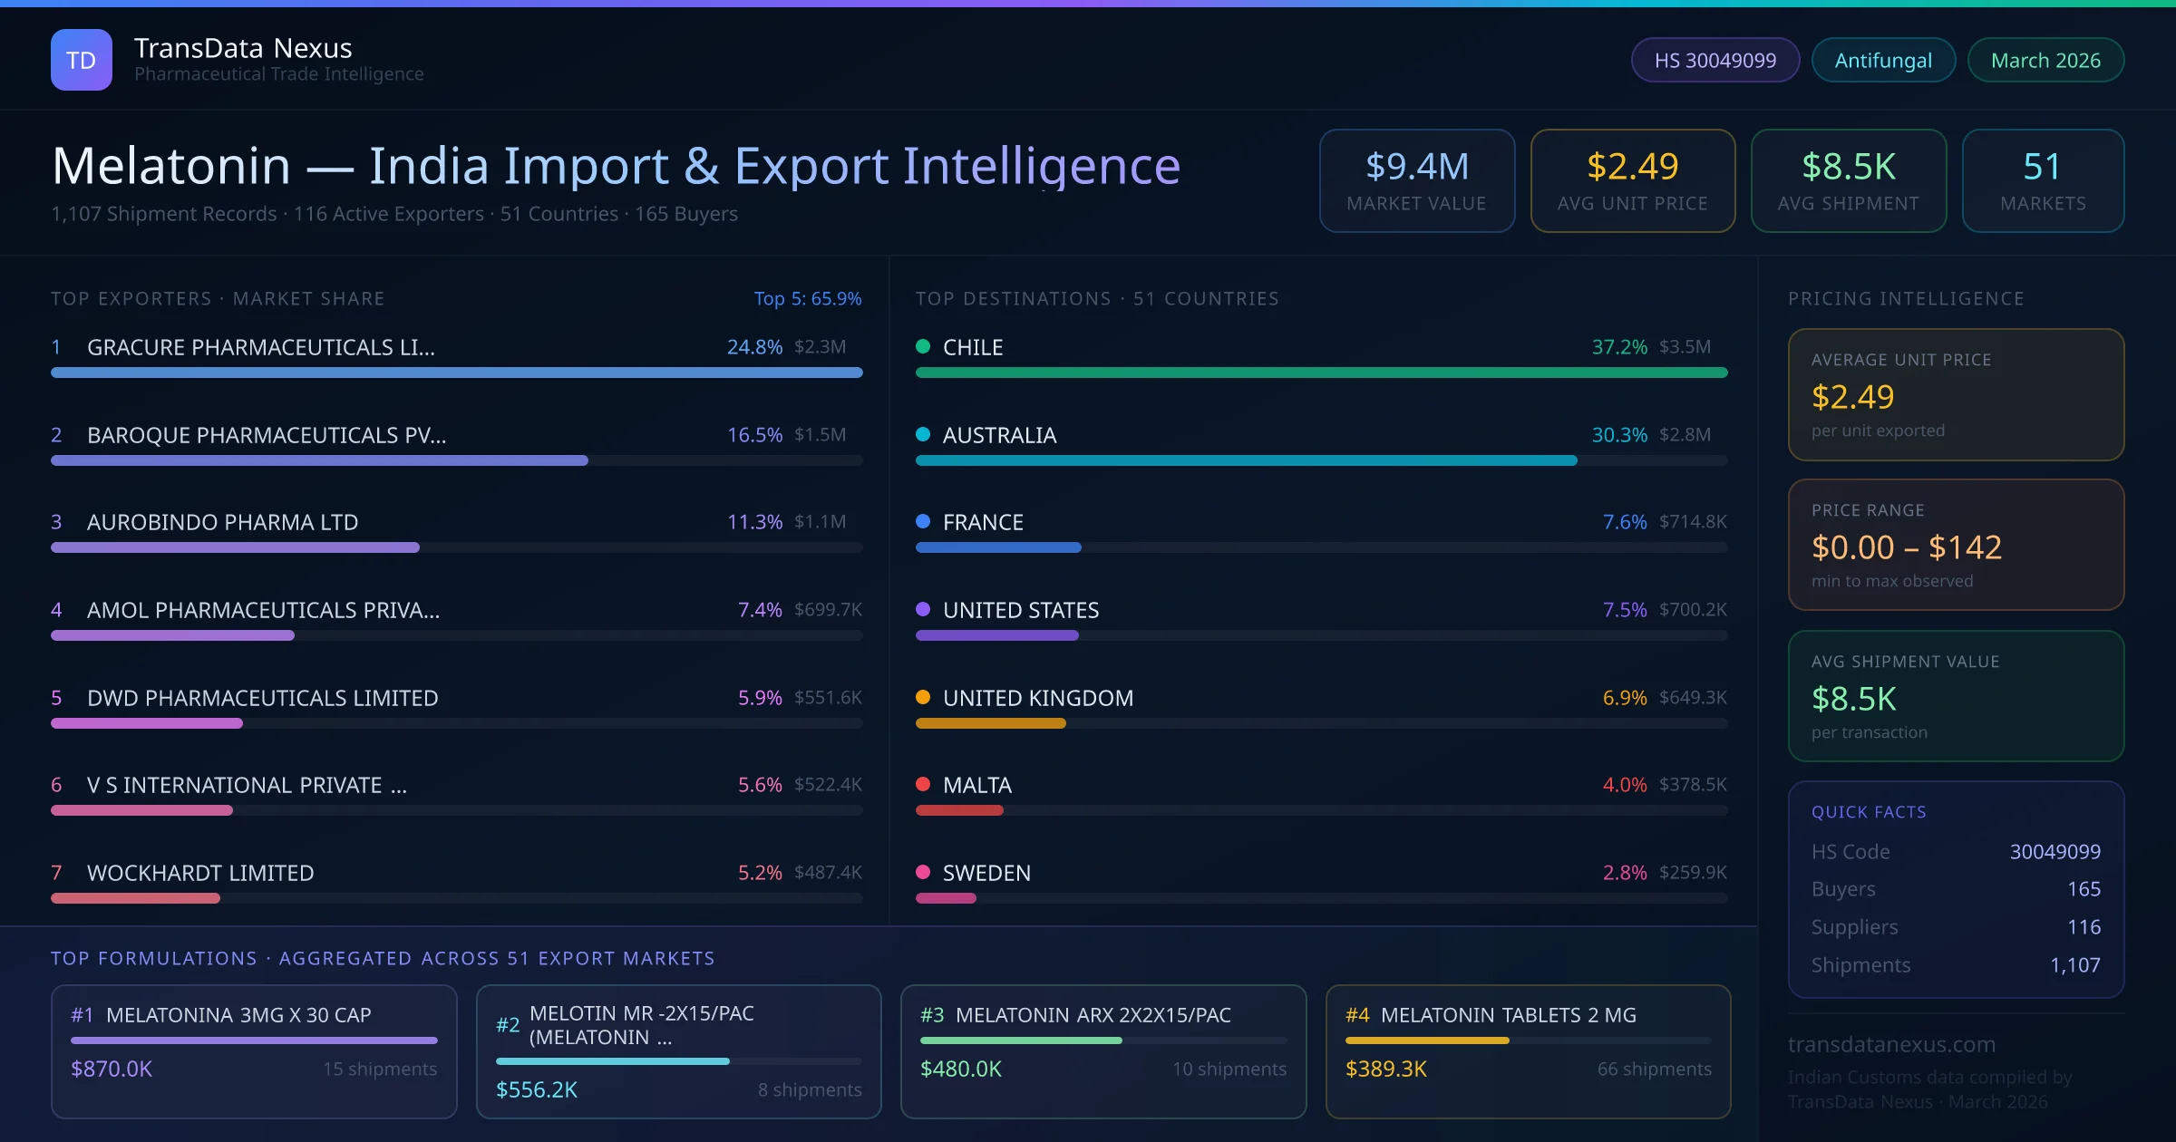The image size is (2176, 1142).
Task: Click the cyan dot beside AUSTRALIA
Action: [x=923, y=434]
